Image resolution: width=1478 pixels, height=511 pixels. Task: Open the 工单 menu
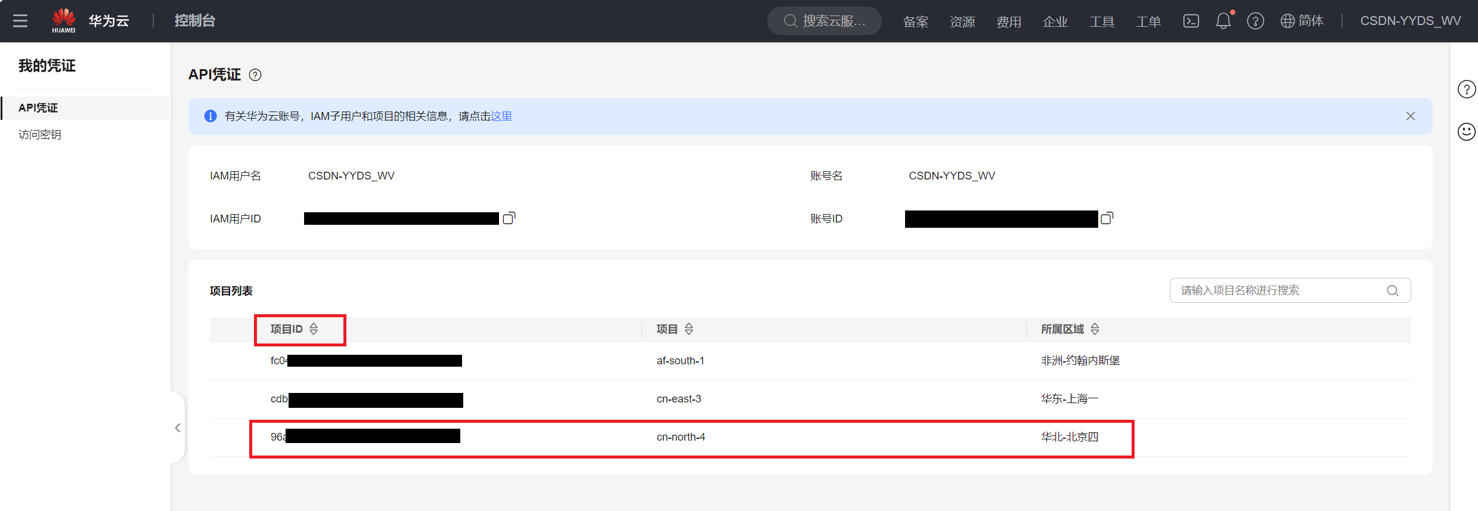click(x=1148, y=21)
